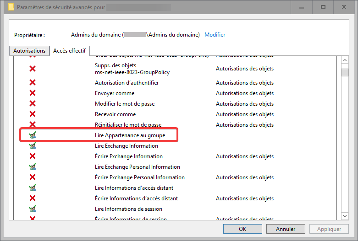Click the red X icon beside Écrire Exchange Information
Viewport: 358px width, 241px height.
pos(33,156)
